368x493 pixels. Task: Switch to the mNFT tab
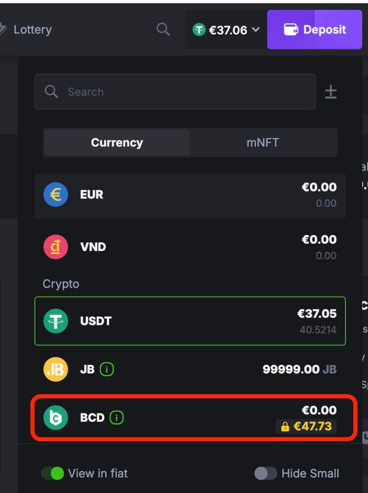coord(263,143)
